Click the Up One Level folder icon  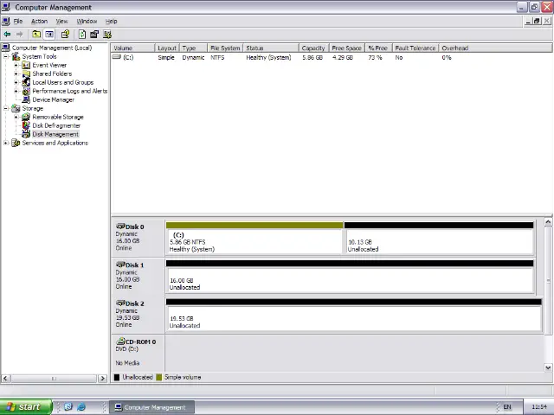[x=35, y=35]
